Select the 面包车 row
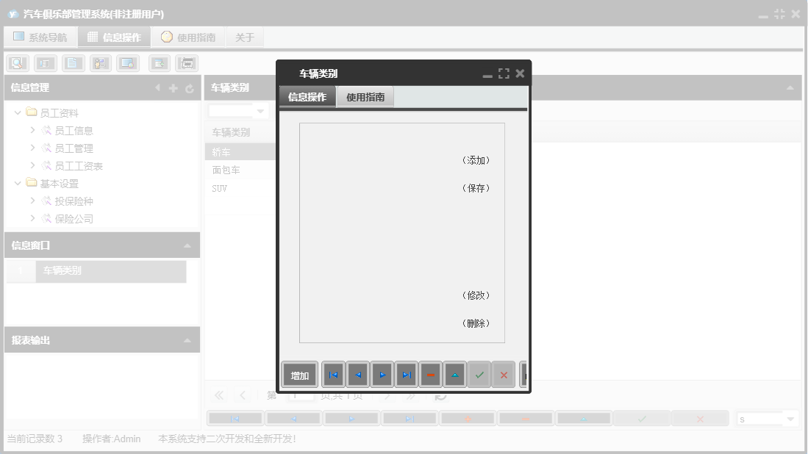 (240, 170)
